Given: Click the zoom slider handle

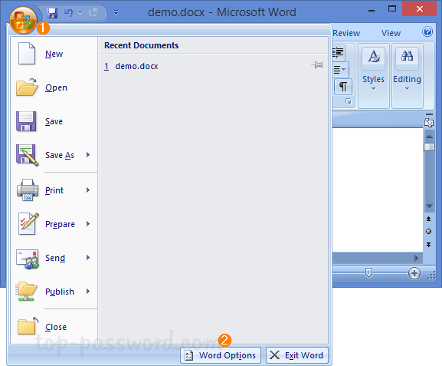Looking at the screenshot, I should [368, 273].
